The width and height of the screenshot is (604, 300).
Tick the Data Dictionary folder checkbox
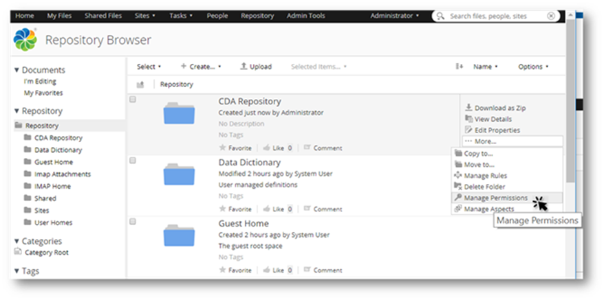pos(133,161)
